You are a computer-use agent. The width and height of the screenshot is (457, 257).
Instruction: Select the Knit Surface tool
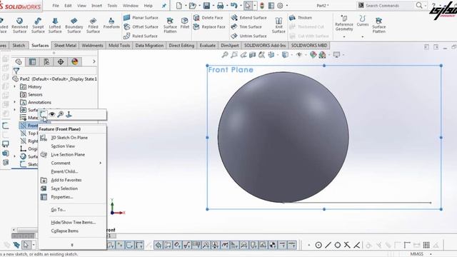[278, 25]
